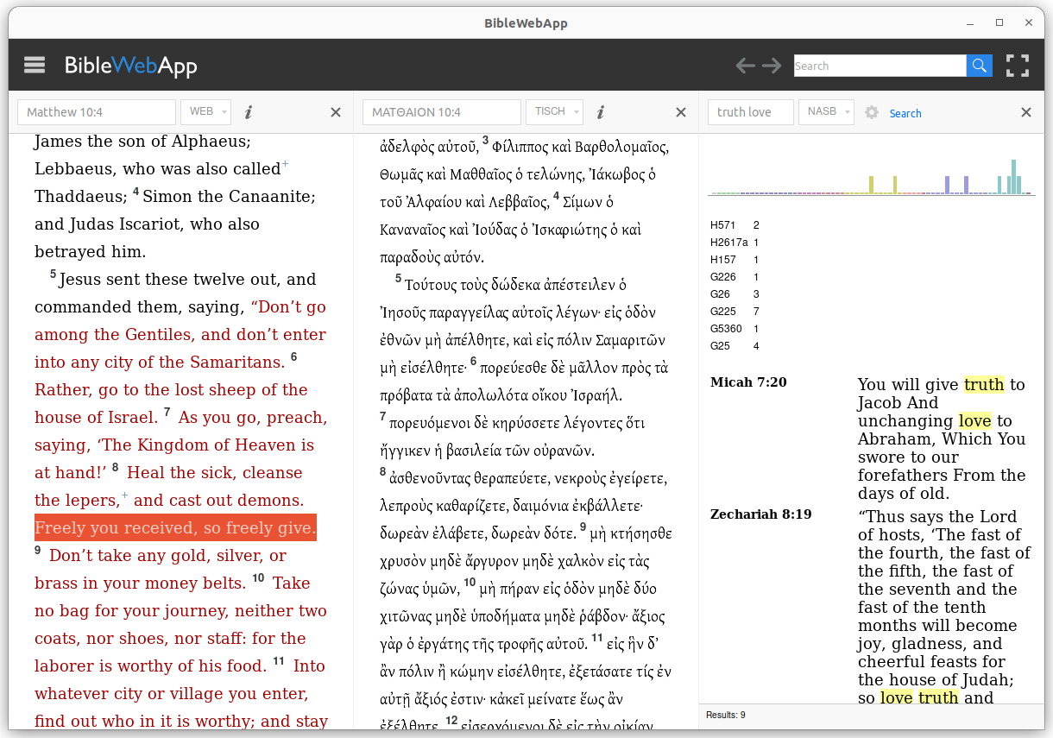Screen dimensions: 1053x738
Task: Click verse number 8 in Greek pane
Action: (383, 472)
